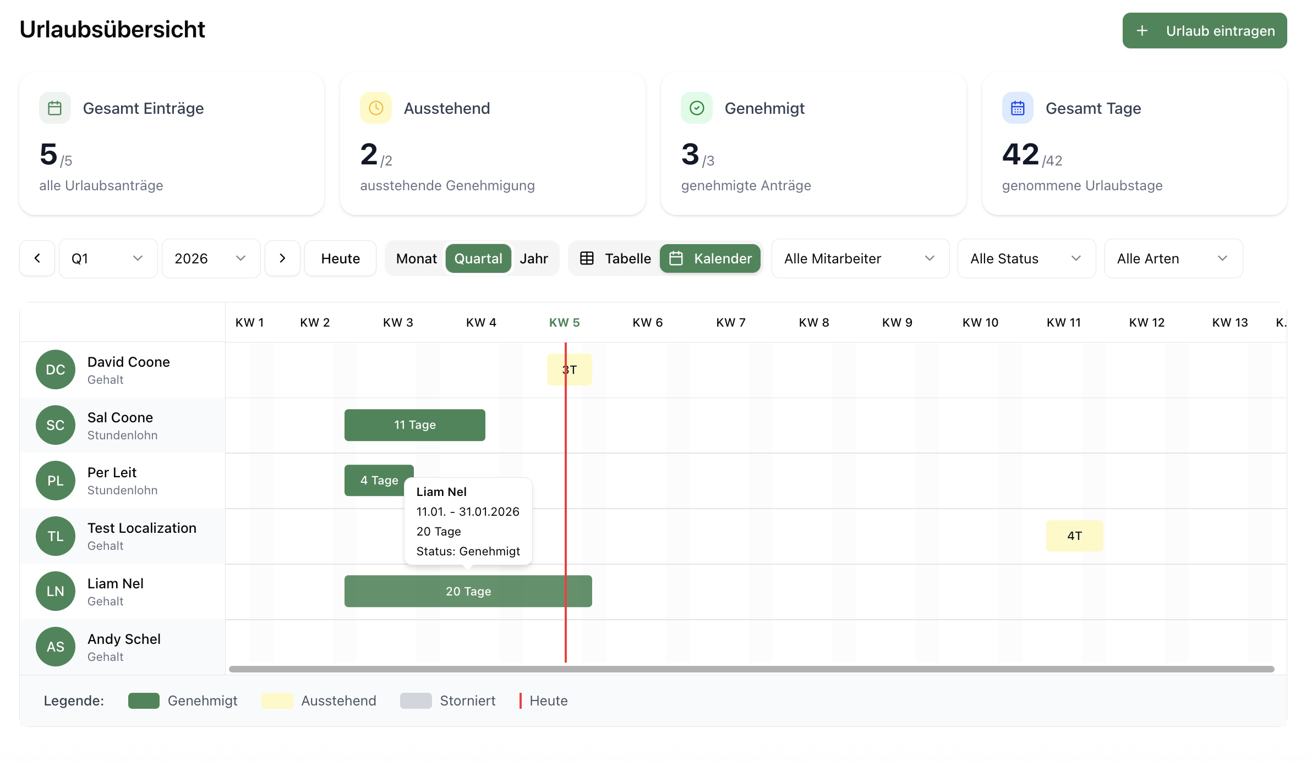Open the 2026 year dropdown
Screen dimensions: 1312x761
click(x=210, y=258)
